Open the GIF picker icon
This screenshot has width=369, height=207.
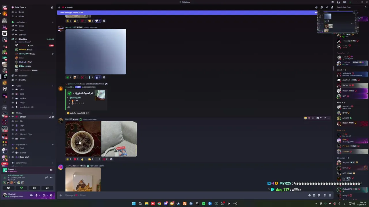[314, 195]
